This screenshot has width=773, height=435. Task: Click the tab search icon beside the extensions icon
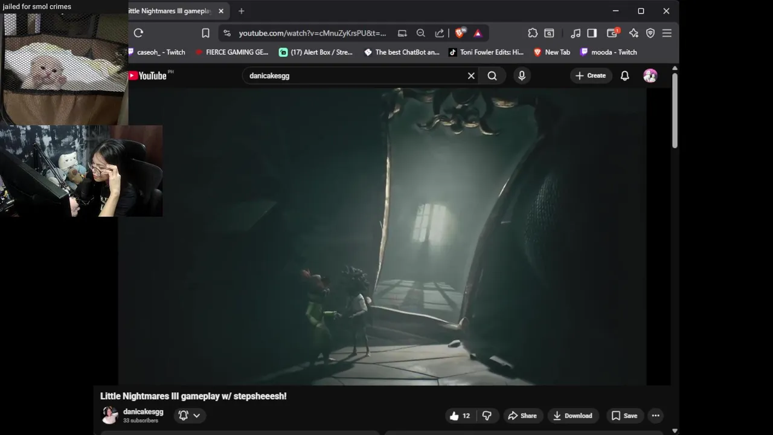[550, 33]
